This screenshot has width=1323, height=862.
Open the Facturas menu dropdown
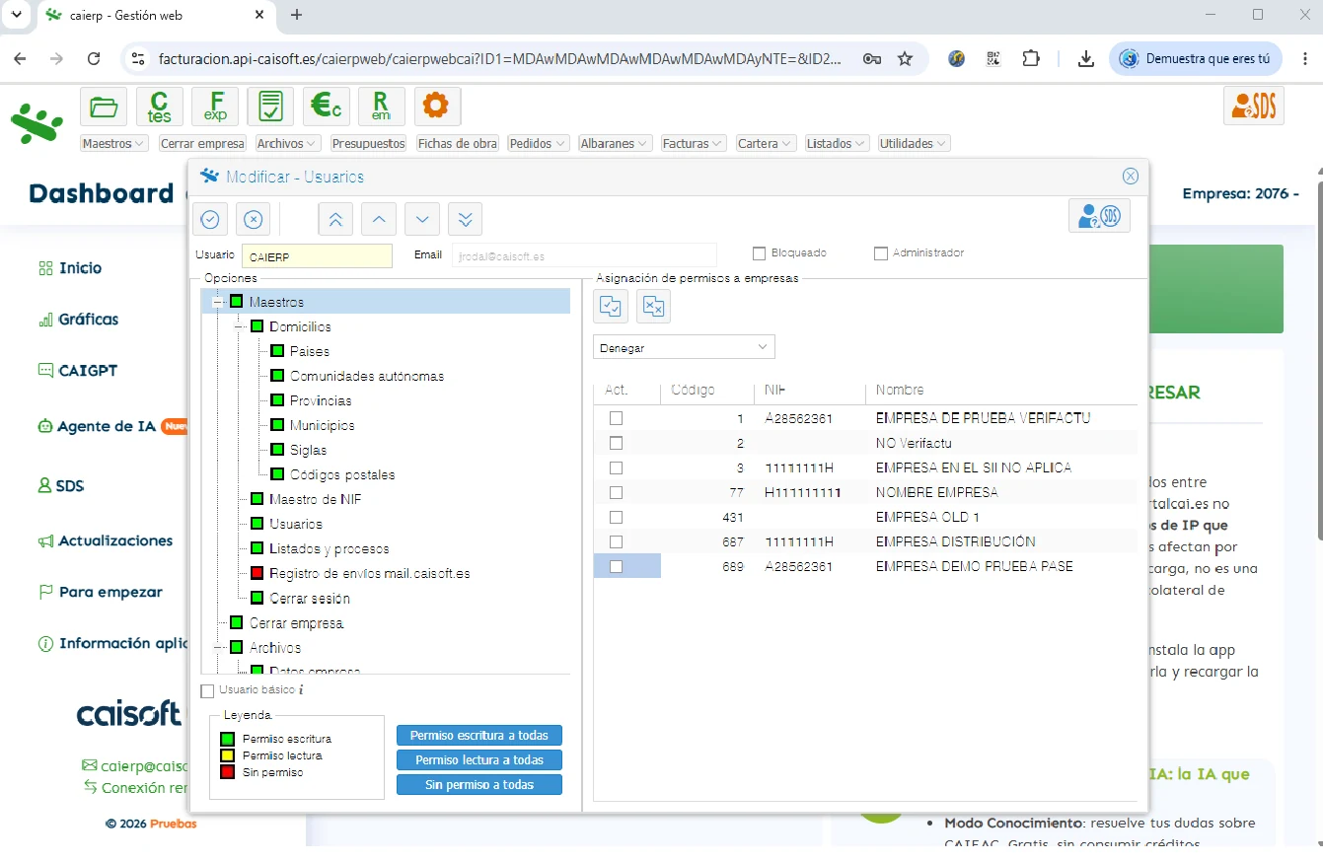tap(694, 143)
